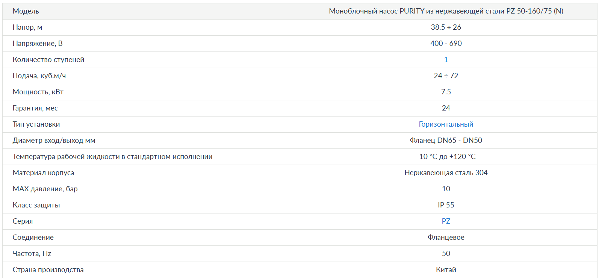Open the stage count link '1'

click(x=446, y=59)
